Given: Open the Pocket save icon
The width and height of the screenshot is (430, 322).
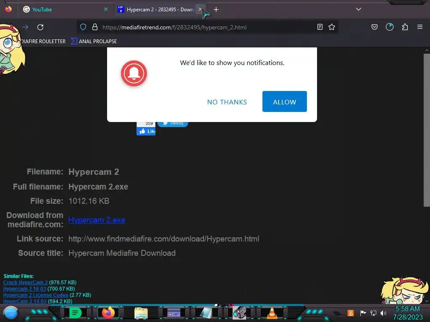Looking at the screenshot, I should (x=374, y=27).
